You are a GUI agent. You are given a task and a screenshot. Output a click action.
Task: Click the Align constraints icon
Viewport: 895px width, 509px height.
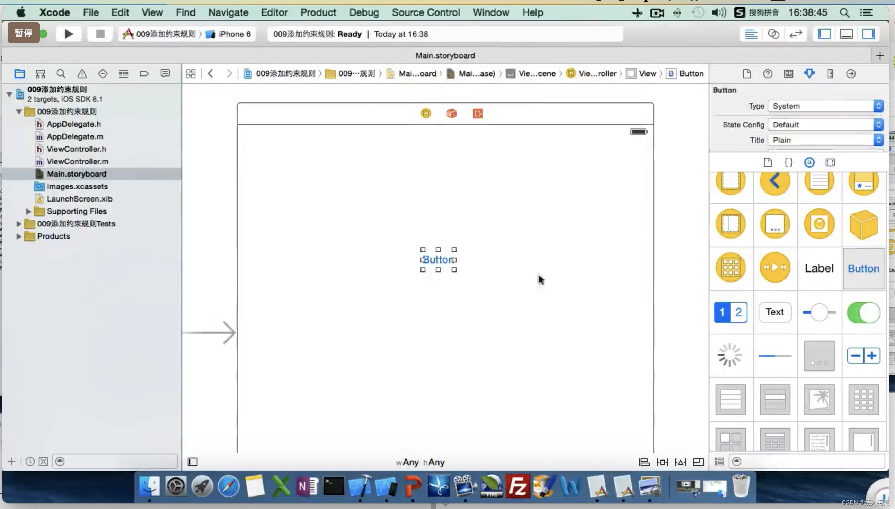[644, 462]
